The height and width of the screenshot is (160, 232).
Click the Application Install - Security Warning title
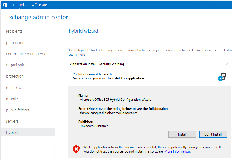point(97,64)
